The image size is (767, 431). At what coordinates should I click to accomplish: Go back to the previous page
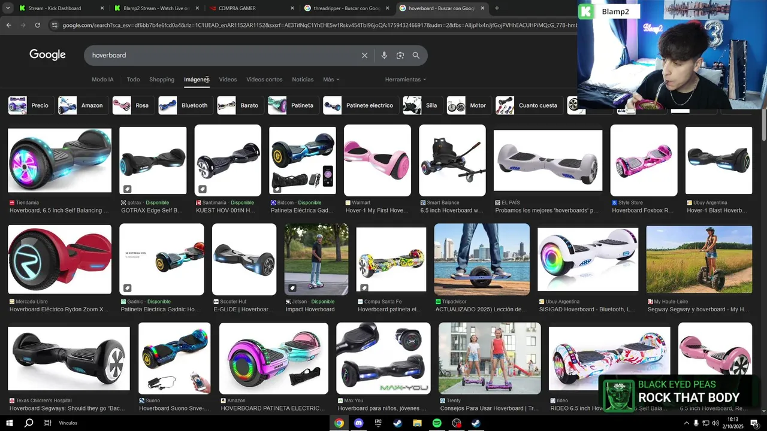click(x=8, y=25)
